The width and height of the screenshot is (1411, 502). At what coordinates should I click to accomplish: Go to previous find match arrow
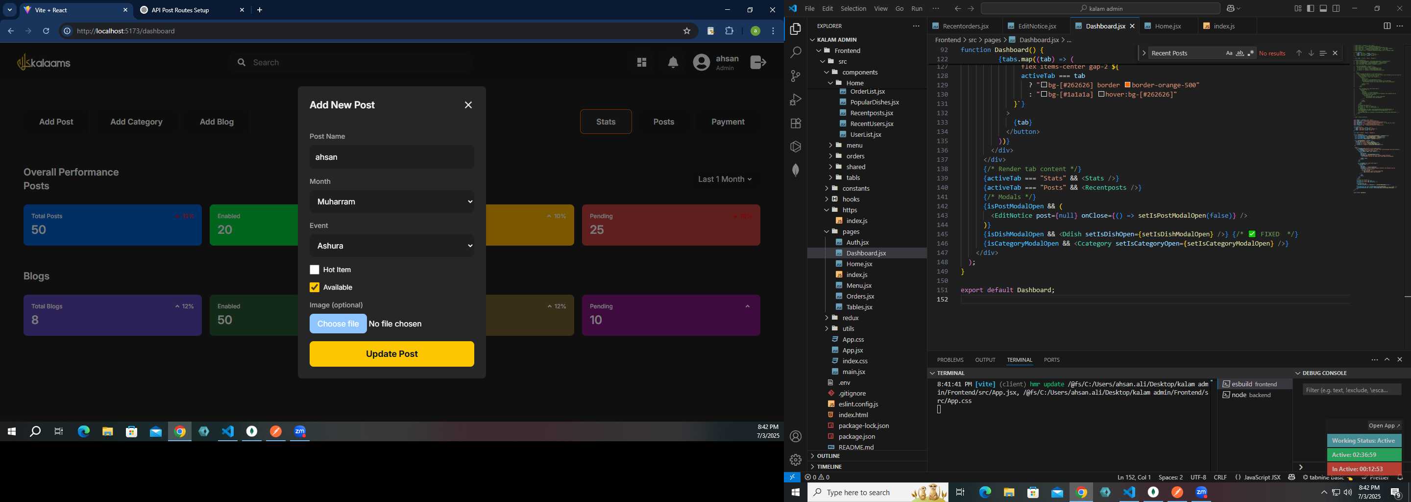(x=1299, y=53)
